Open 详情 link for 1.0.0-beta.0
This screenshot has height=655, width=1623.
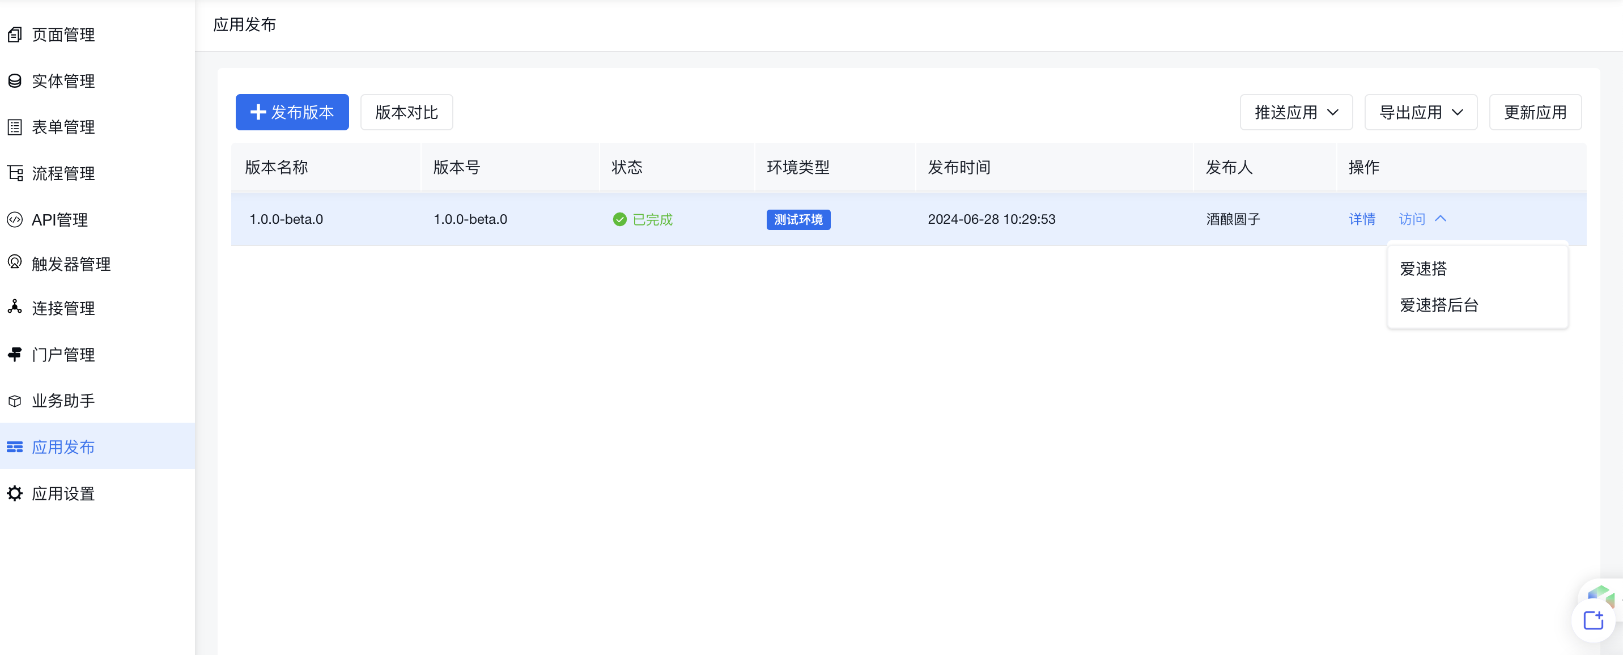tap(1362, 219)
